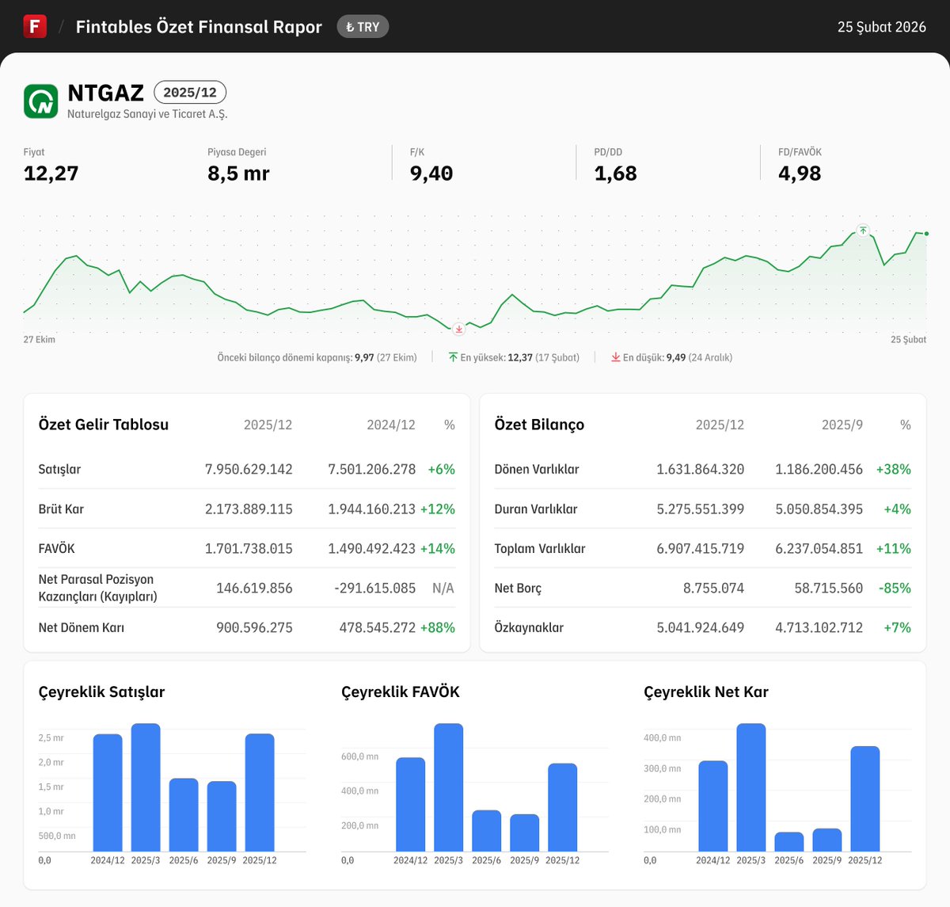Viewport: 950px width, 907px height.
Task: Click the 2025/3 bar in Çeyreklik FAVÖK
Action: (449, 787)
